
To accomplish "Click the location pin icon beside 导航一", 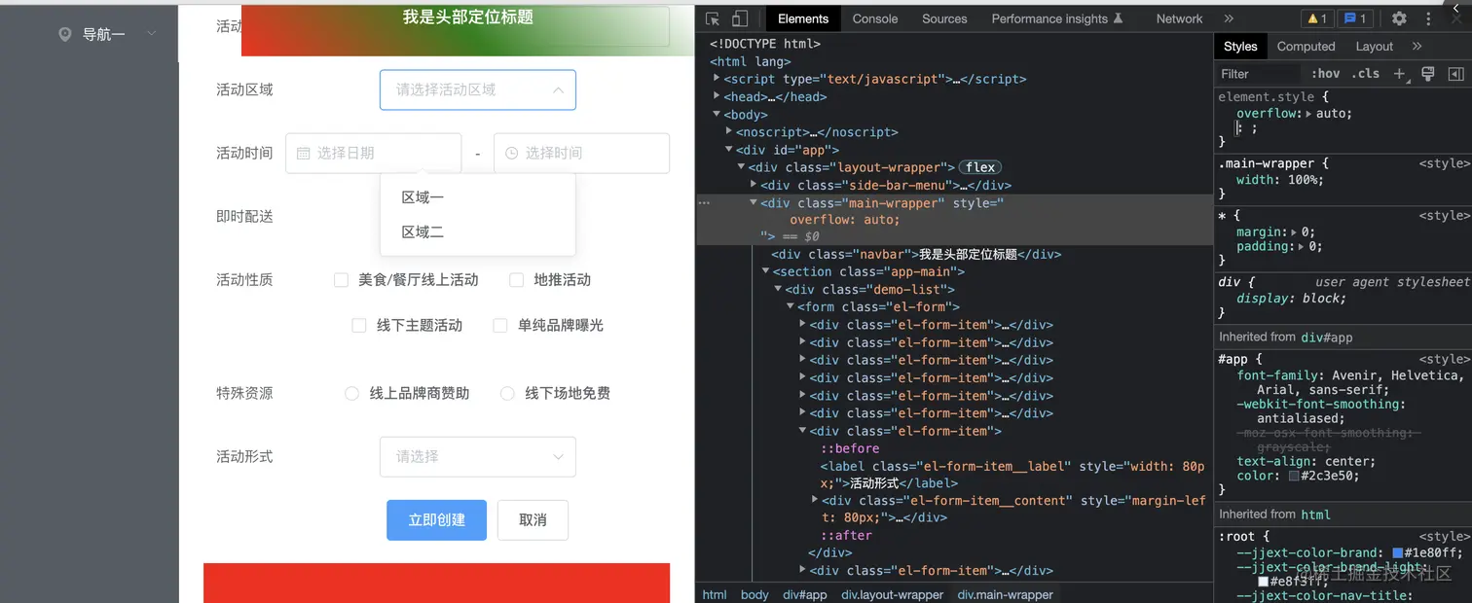I will point(65,34).
